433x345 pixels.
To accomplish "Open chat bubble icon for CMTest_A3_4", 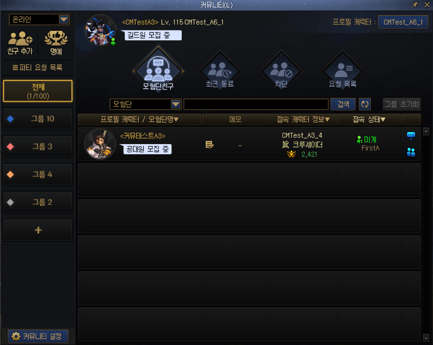I will coord(411,136).
